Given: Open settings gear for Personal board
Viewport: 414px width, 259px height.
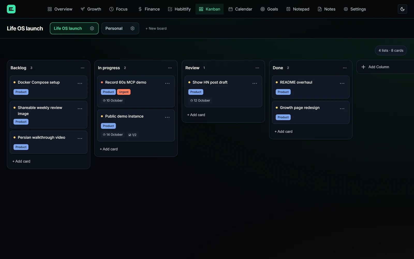Looking at the screenshot, I should click(x=132, y=28).
